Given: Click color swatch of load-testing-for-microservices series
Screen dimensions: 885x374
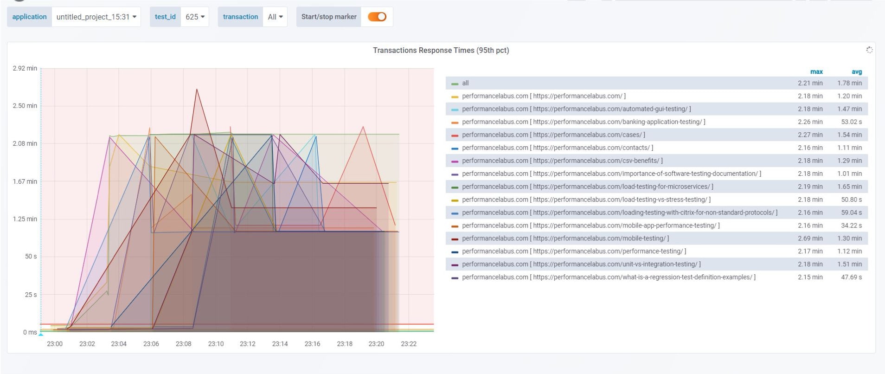Looking at the screenshot, I should [455, 187].
